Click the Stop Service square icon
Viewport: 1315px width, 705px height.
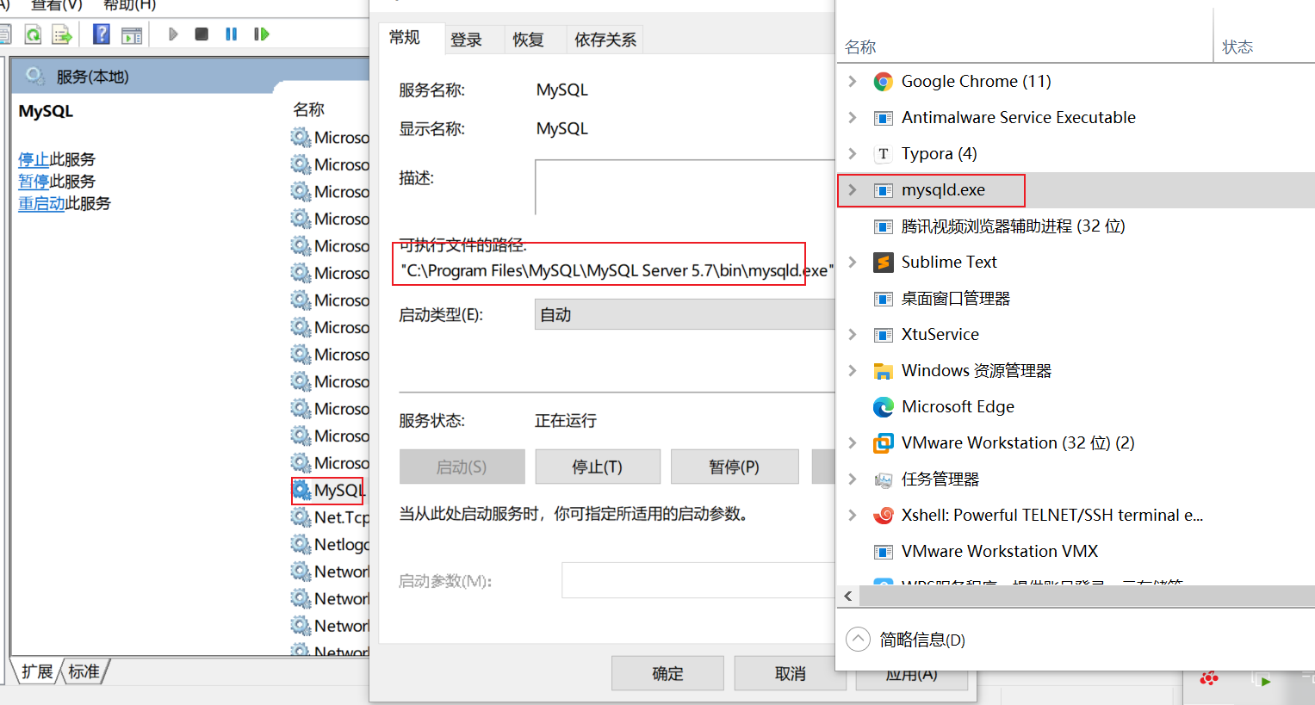[202, 34]
